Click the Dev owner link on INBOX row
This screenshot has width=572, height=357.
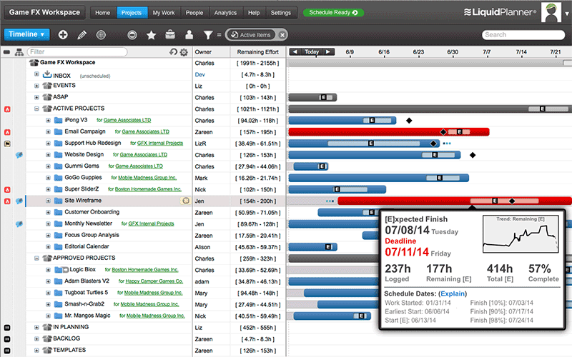tap(200, 75)
